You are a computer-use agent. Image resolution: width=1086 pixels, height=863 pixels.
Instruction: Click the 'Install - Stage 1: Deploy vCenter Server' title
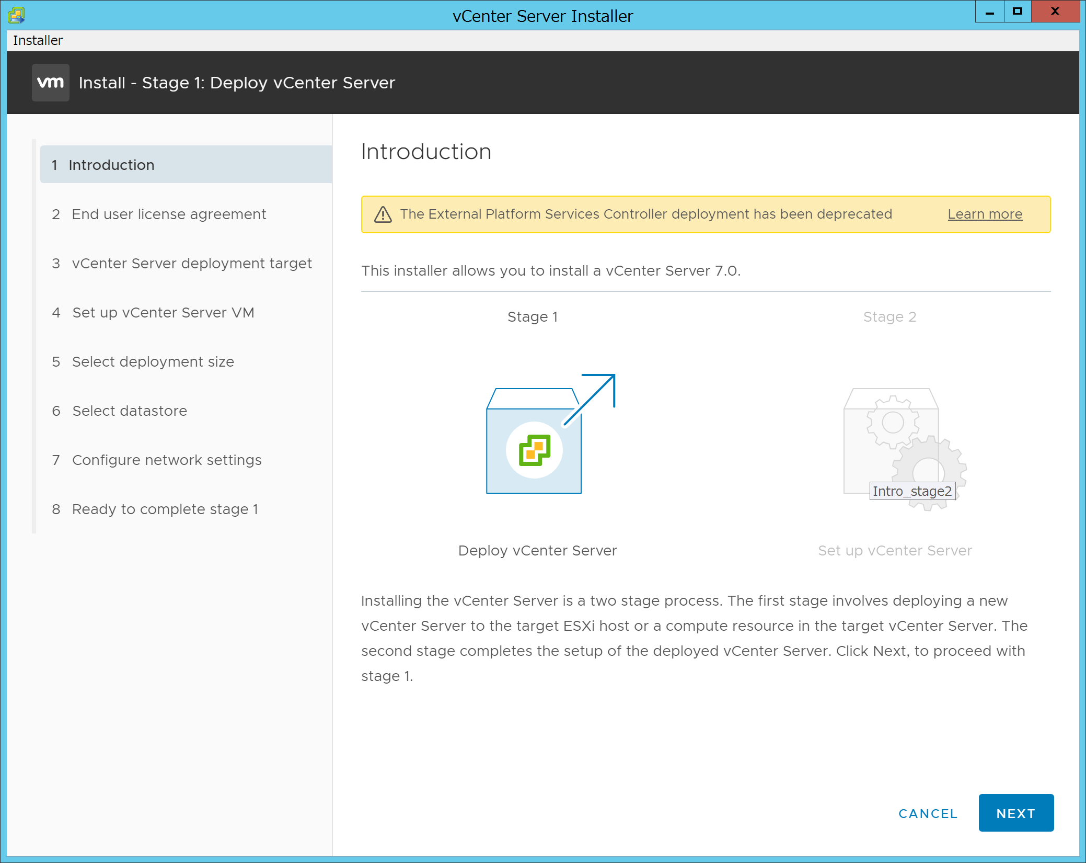[x=237, y=83]
